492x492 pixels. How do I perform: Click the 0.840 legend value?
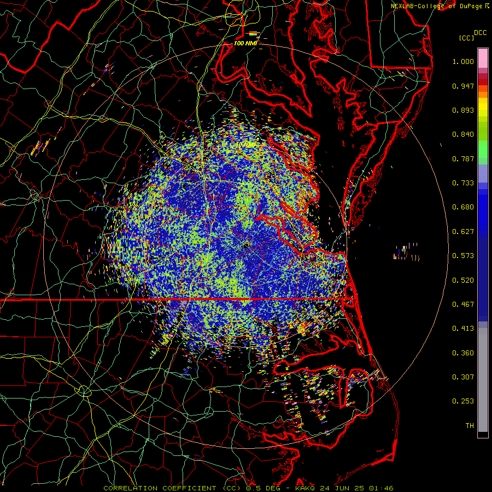point(463,134)
